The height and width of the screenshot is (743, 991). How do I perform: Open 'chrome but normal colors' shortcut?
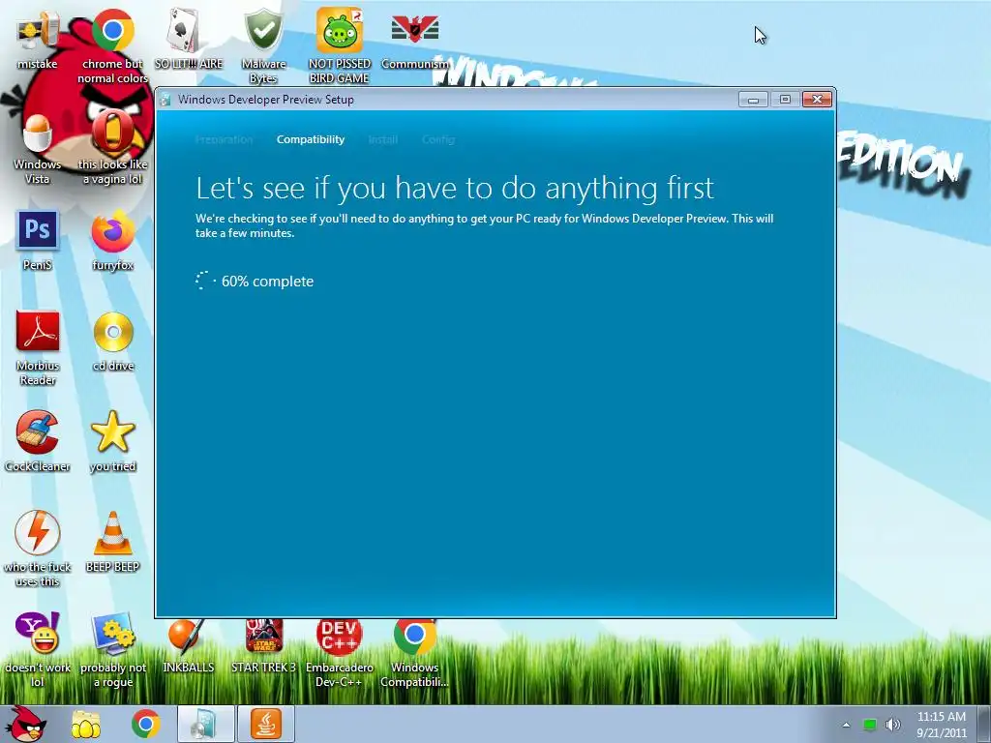[112, 45]
